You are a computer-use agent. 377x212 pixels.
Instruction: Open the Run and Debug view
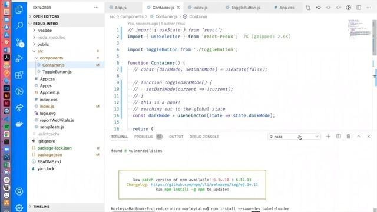coord(19,58)
